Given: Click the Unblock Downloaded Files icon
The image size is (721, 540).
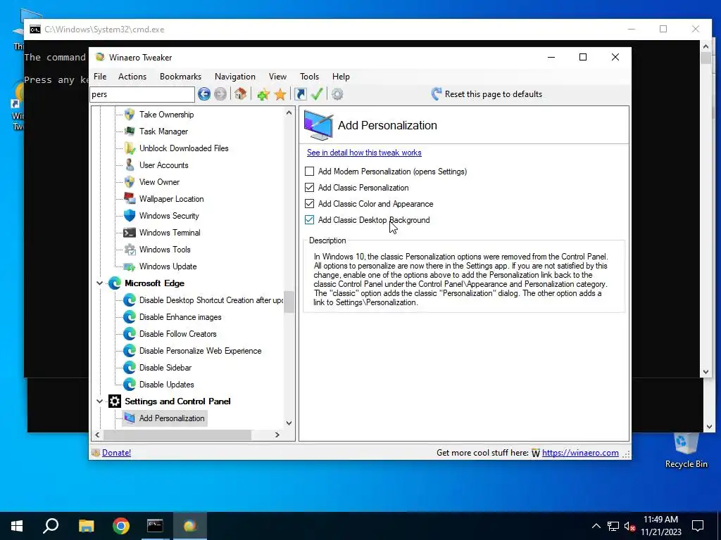Looking at the screenshot, I should click(130, 148).
